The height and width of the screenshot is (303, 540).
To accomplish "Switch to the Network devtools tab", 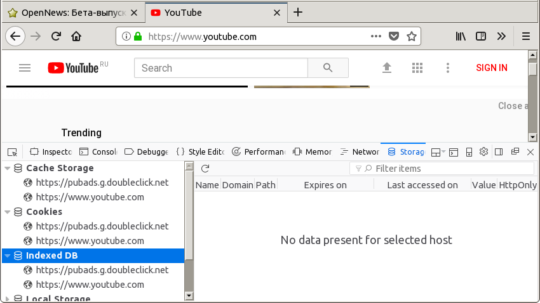I will pos(360,151).
